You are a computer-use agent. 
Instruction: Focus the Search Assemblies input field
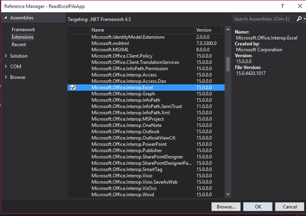point(264,19)
